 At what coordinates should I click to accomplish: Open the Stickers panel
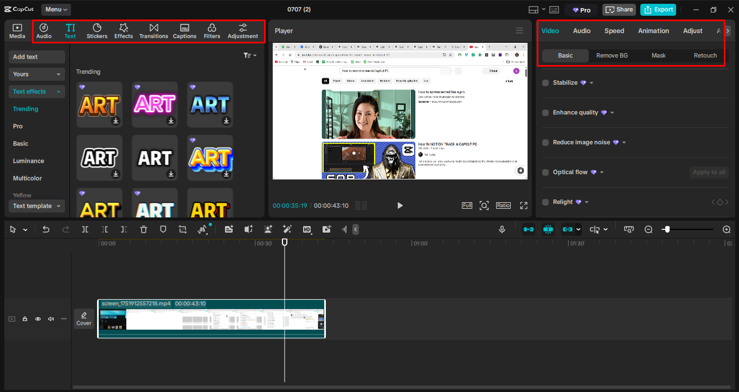click(x=97, y=31)
